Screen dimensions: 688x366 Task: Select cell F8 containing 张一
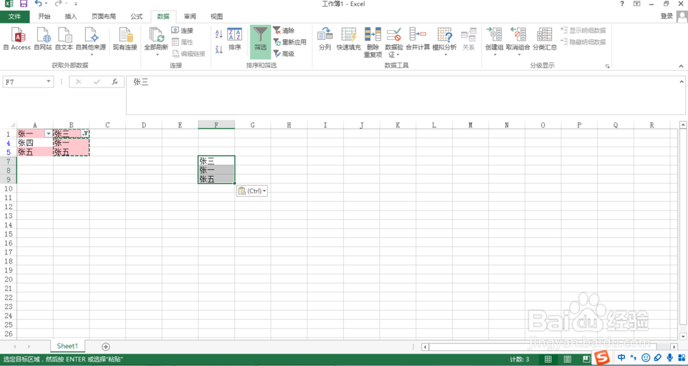(x=216, y=170)
